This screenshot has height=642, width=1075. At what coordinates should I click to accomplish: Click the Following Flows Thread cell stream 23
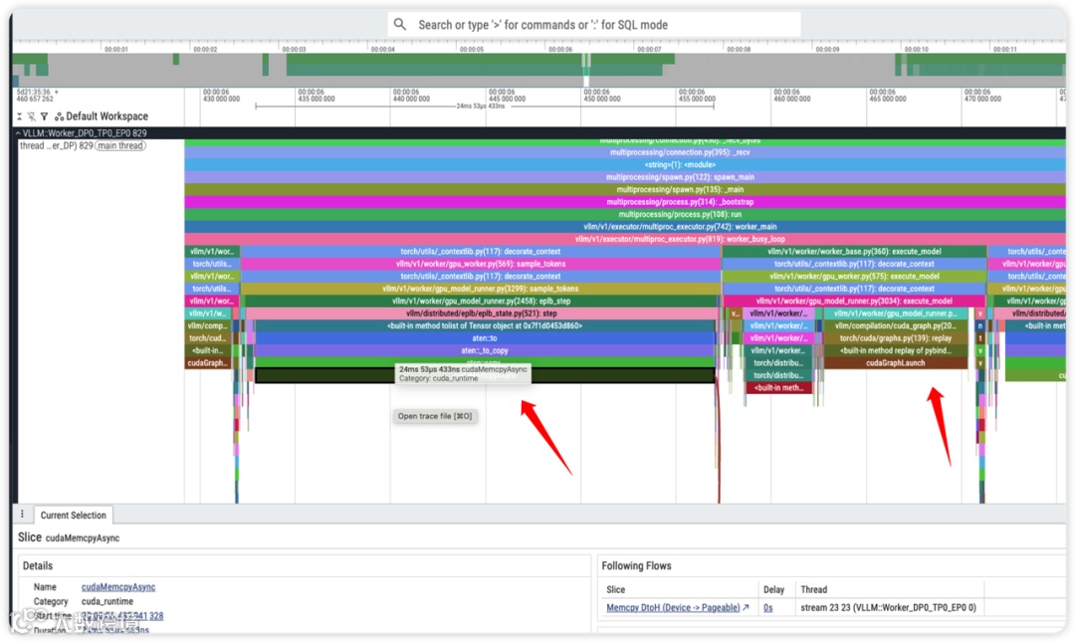pos(888,608)
